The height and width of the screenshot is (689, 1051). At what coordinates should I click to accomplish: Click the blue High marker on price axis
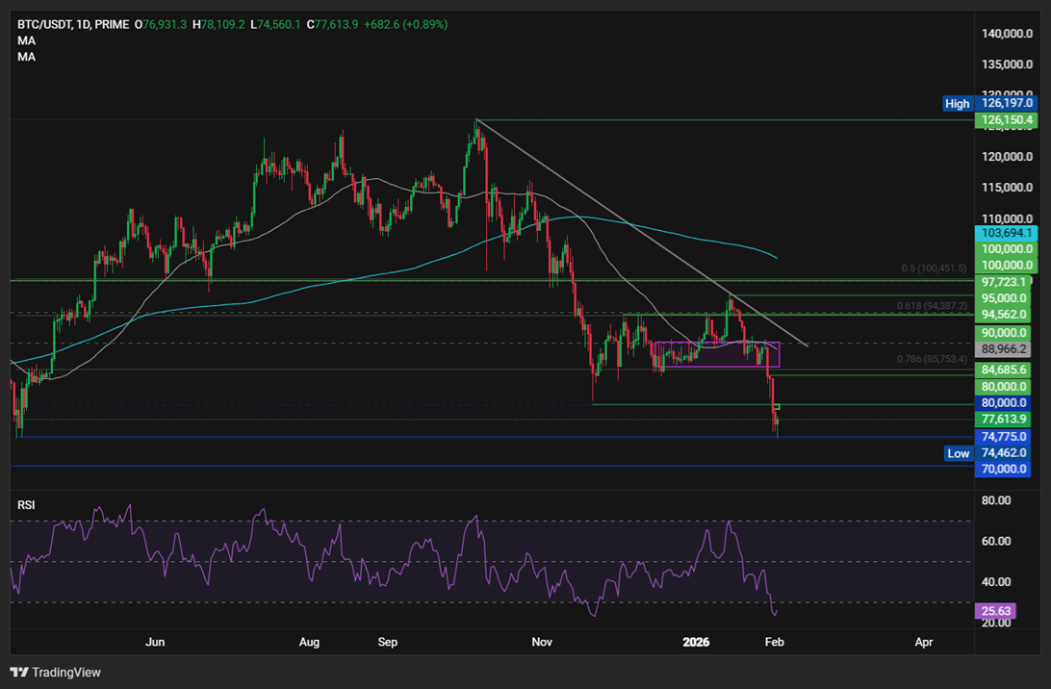click(x=958, y=103)
